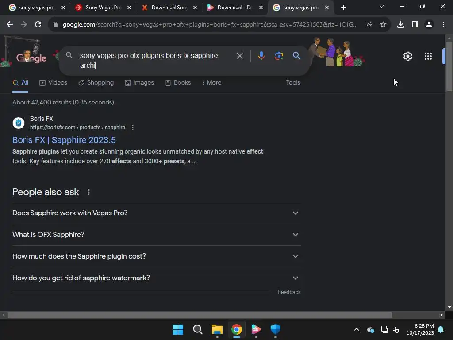Open Chrome from the taskbar
The image size is (453, 340).
237,329
